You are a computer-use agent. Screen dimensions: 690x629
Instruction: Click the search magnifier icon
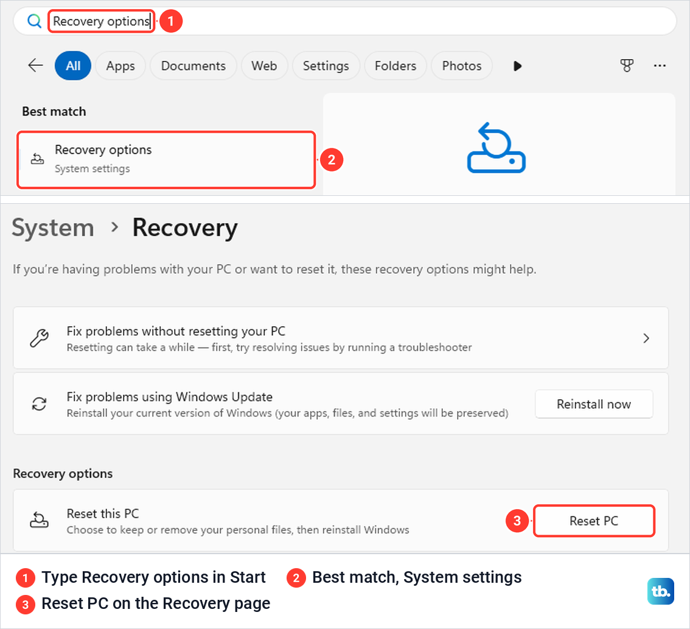[34, 21]
